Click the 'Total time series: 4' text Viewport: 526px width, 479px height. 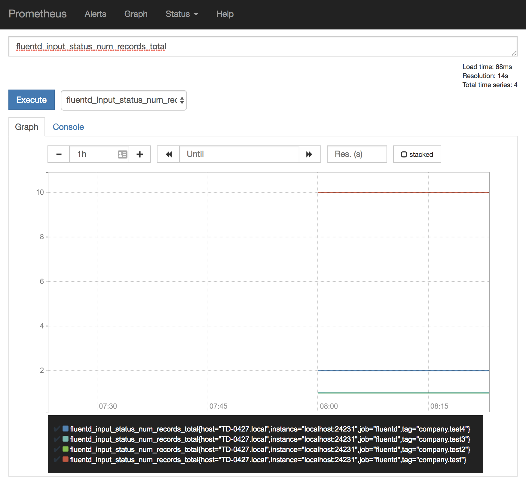pos(490,85)
